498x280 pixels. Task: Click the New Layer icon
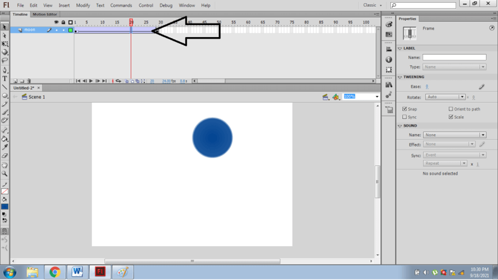(15, 81)
